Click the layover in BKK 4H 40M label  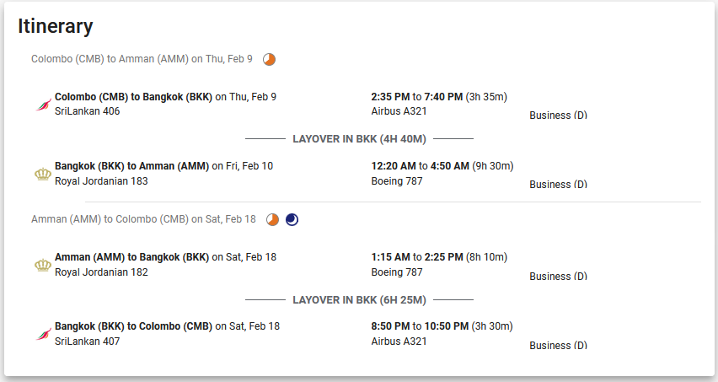[360, 139]
